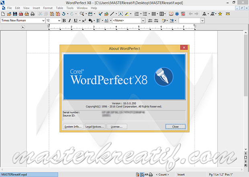This screenshot has width=249, height=177.
Task: Open the Tools menu
Action: coord(70,8)
